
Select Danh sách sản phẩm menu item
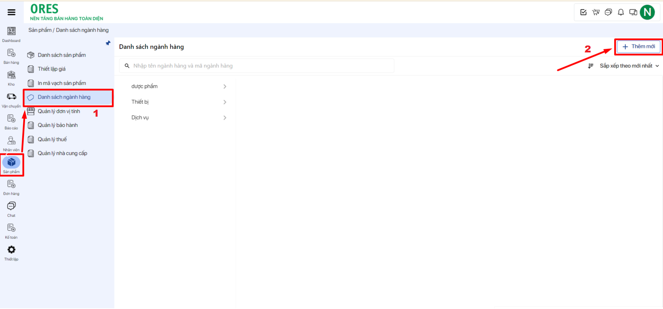[62, 55]
